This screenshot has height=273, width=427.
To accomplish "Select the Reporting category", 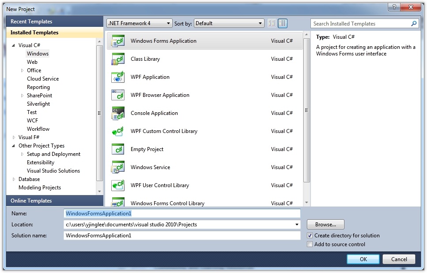I will (x=38, y=87).
